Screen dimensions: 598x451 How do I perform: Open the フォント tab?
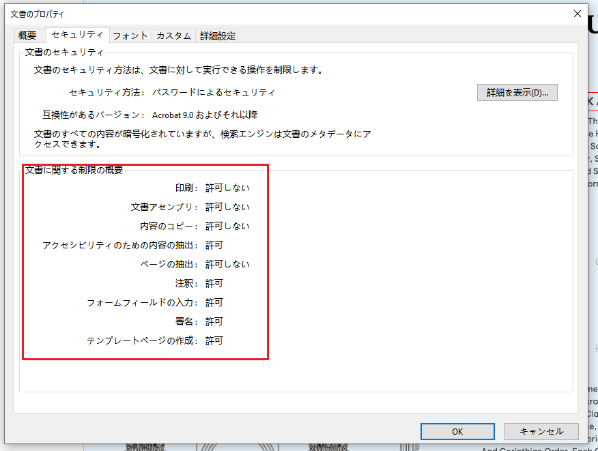(130, 35)
